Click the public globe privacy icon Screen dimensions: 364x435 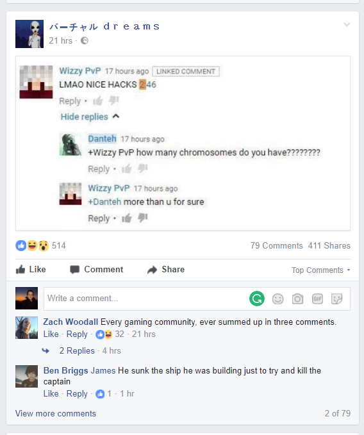coord(85,41)
